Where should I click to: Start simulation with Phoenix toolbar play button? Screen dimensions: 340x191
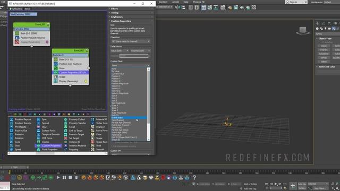[58, 178]
